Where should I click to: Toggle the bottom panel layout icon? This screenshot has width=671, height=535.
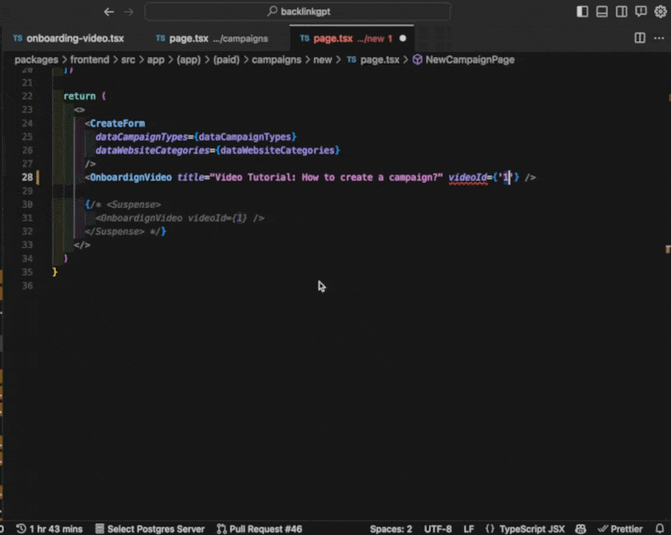click(x=602, y=12)
